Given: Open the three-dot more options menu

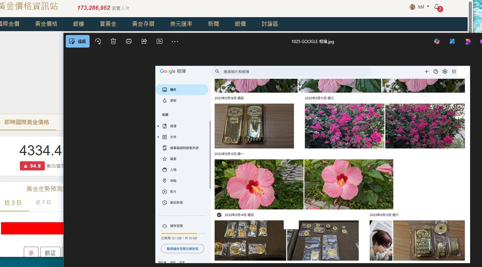Looking at the screenshot, I should tap(175, 41).
